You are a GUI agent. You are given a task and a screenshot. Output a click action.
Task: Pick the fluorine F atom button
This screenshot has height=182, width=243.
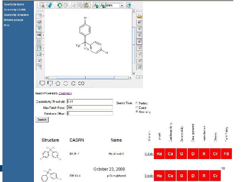tap(139, 55)
